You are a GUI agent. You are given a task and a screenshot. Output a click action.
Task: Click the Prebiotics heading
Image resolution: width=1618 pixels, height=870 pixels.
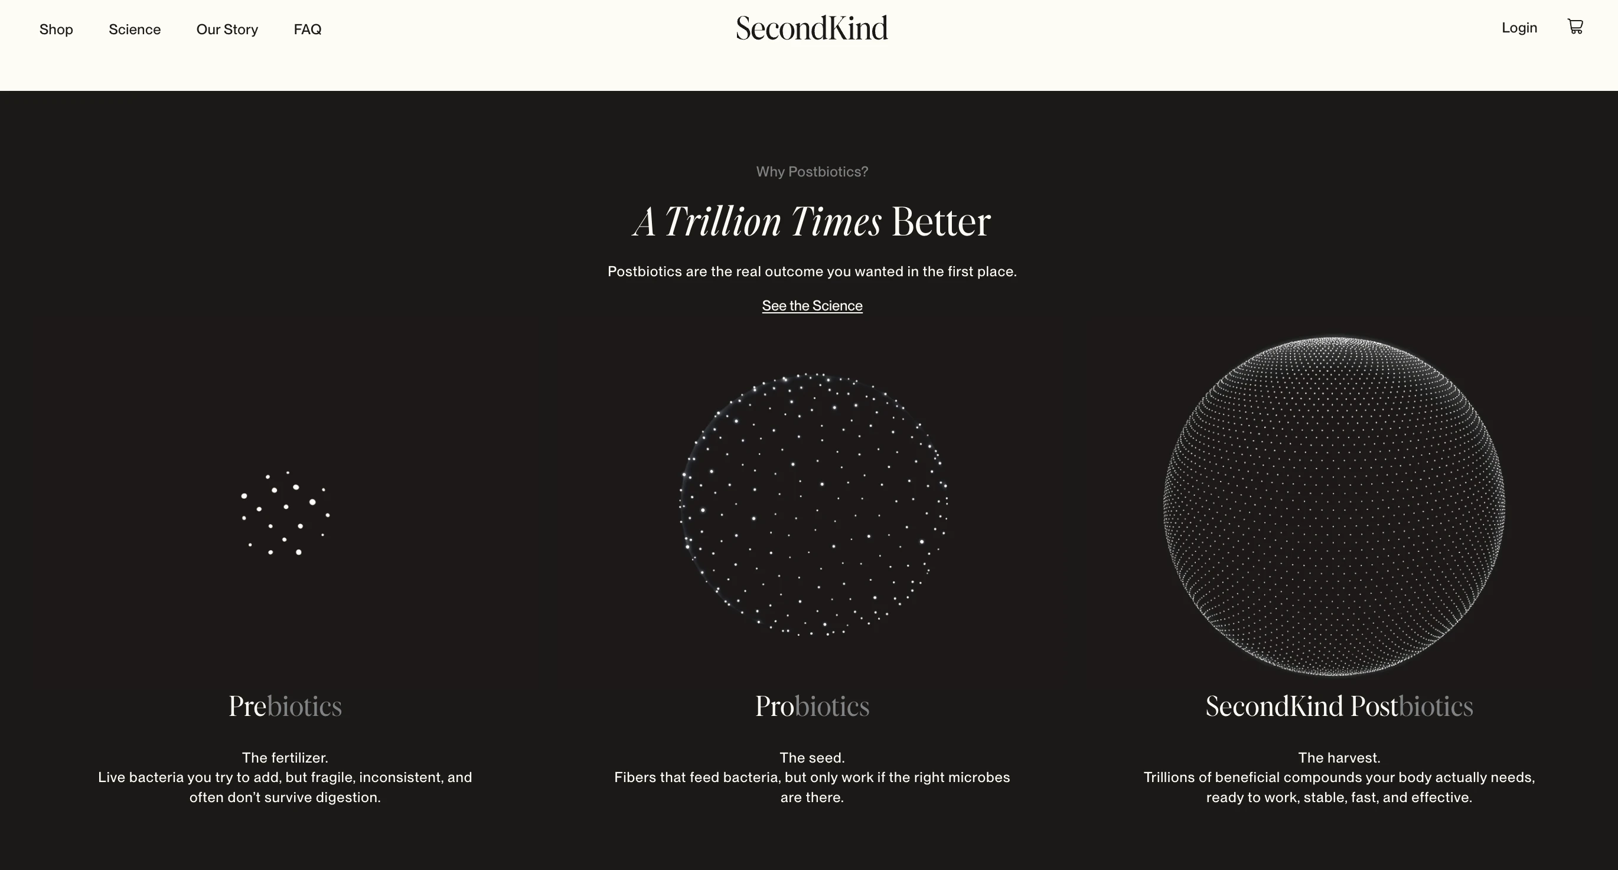[x=285, y=706]
